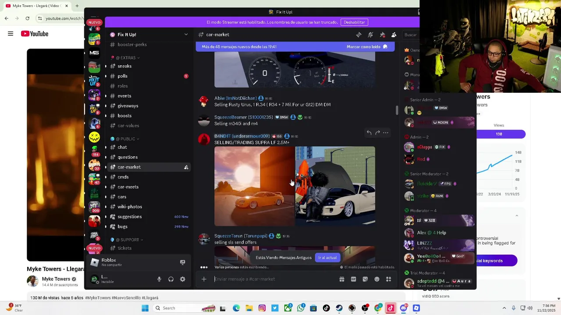The width and height of the screenshot is (561, 315).
Task: Mute the microphone in user panel
Action: [159, 279]
